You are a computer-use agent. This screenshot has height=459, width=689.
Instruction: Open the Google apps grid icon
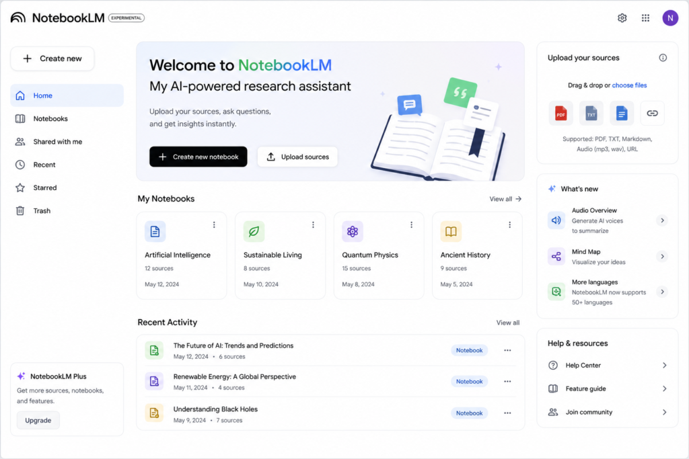click(x=645, y=18)
